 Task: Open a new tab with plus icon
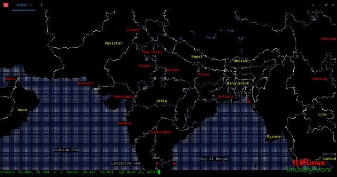41,5
